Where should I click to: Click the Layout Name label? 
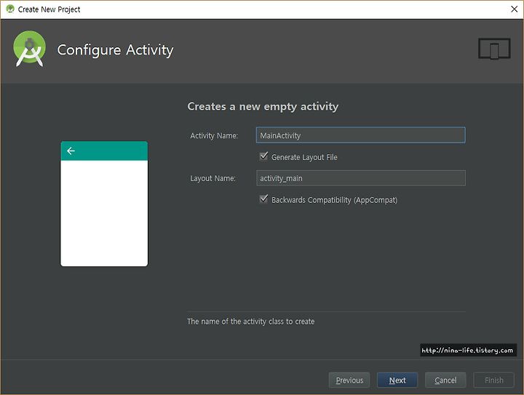click(x=213, y=178)
